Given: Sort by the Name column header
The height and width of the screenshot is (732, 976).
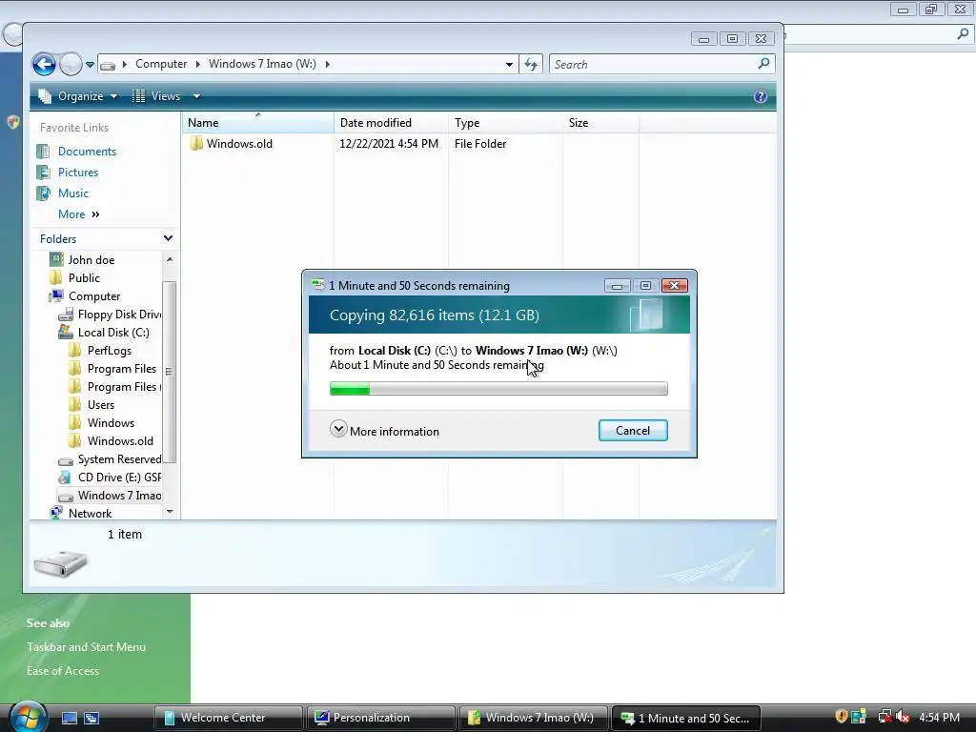Looking at the screenshot, I should coord(257,123).
